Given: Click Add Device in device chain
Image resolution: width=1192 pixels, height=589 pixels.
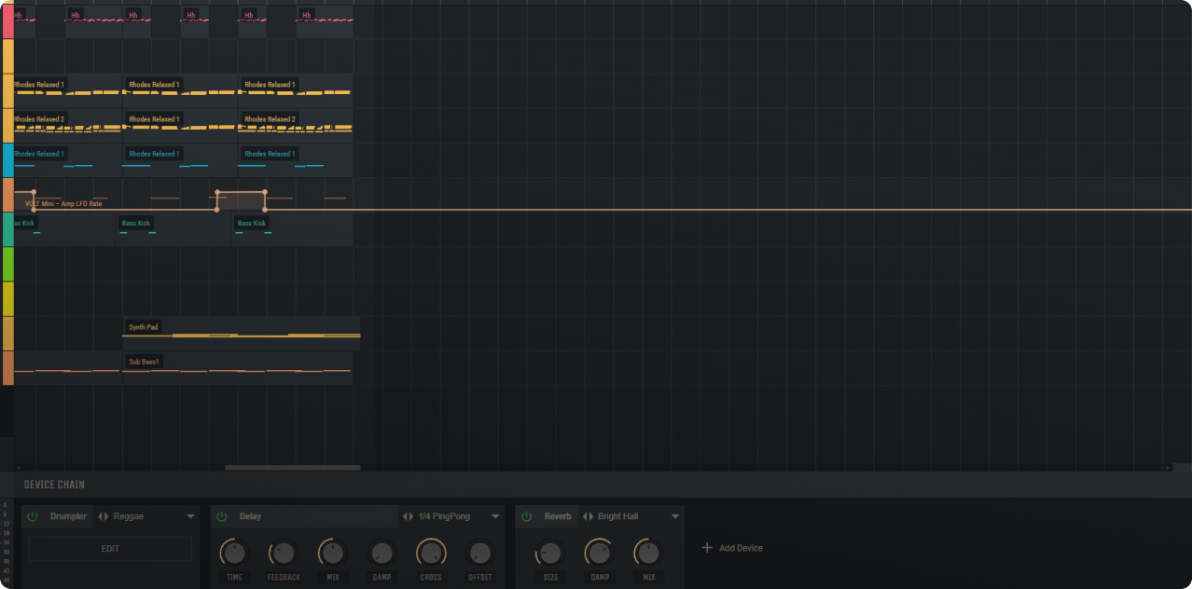Looking at the screenshot, I should point(732,548).
